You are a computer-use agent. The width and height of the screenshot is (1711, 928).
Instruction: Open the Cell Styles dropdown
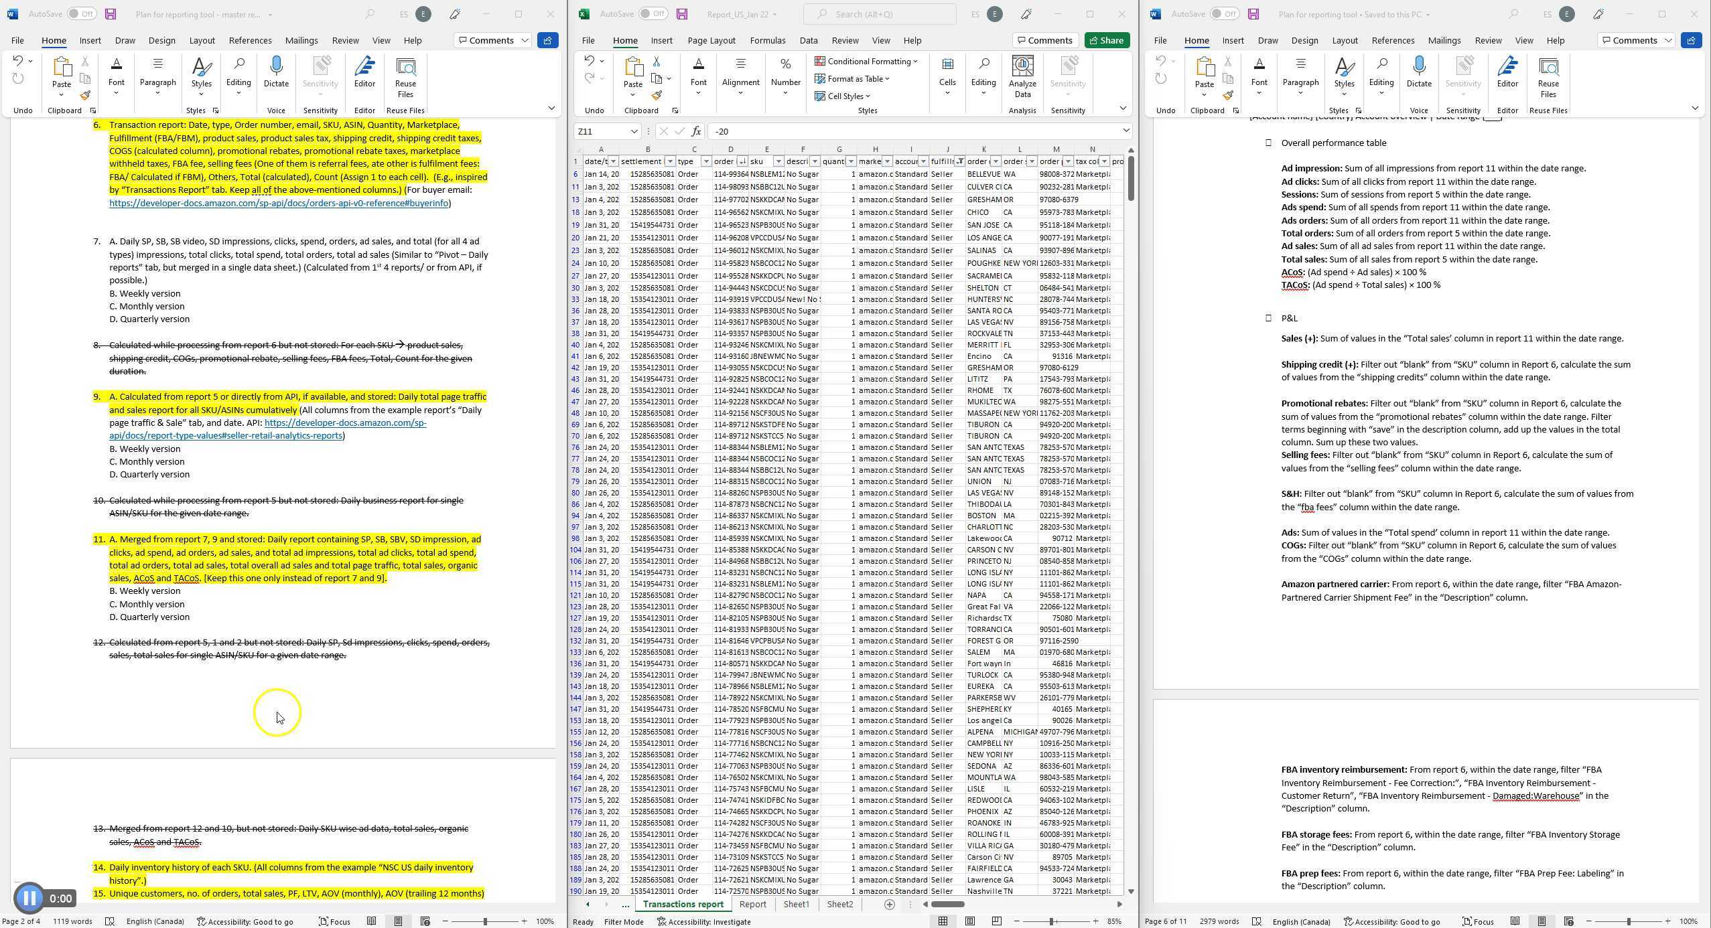point(844,96)
